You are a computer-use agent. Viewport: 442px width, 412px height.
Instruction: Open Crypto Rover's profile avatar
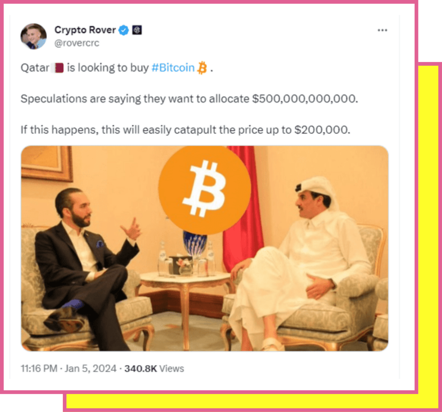34,36
